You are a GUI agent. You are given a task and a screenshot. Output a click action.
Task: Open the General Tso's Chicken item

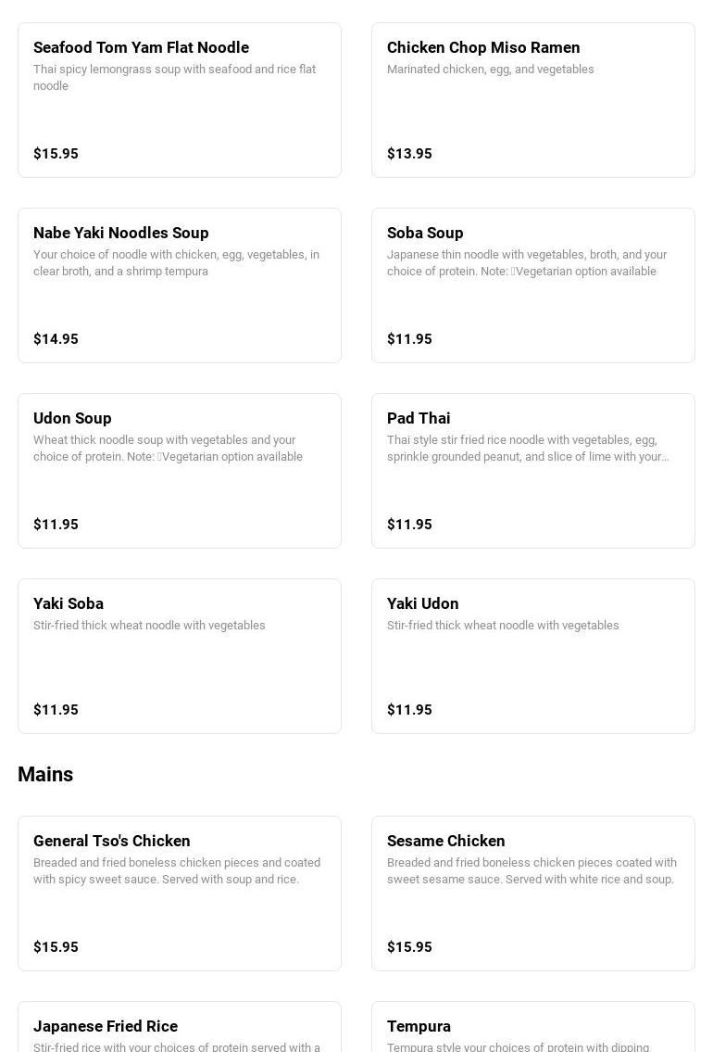[179, 893]
